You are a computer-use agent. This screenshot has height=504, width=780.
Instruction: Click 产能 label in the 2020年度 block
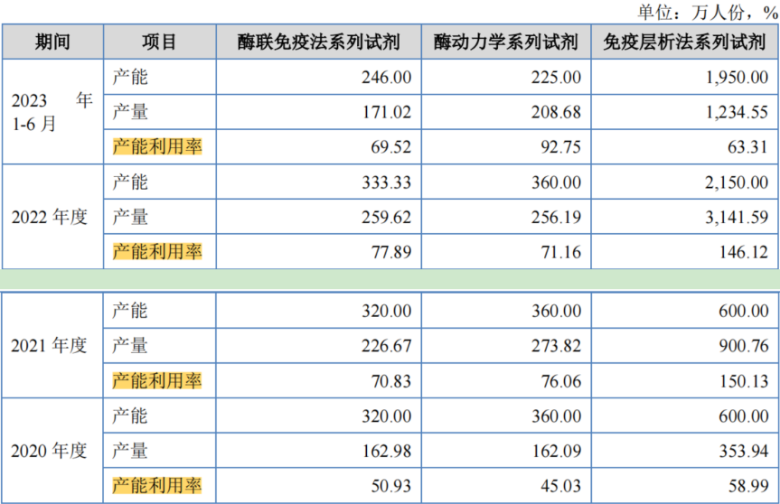coord(130,415)
